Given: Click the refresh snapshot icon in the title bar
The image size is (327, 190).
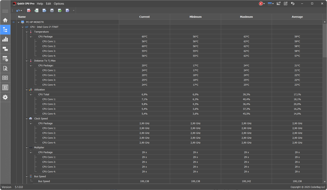Looking at the screenshot, I should 286,4.
